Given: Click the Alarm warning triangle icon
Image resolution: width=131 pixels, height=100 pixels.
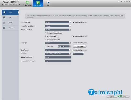Looking at the screenshot, I should pyautogui.click(x=4, y=23).
